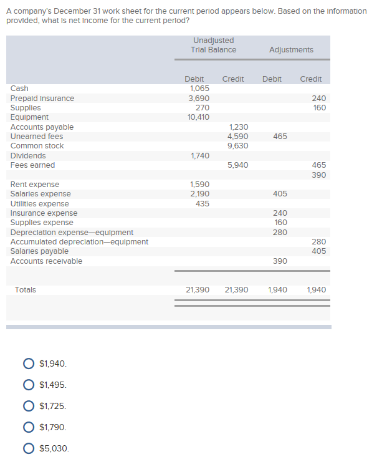Viewport: 387px width, 467px height.
Task: Click the Unearned fees row label
Action: 37,137
